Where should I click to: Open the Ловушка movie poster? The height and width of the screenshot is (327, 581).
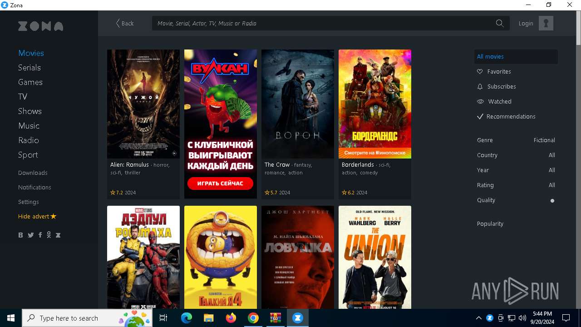click(298, 257)
